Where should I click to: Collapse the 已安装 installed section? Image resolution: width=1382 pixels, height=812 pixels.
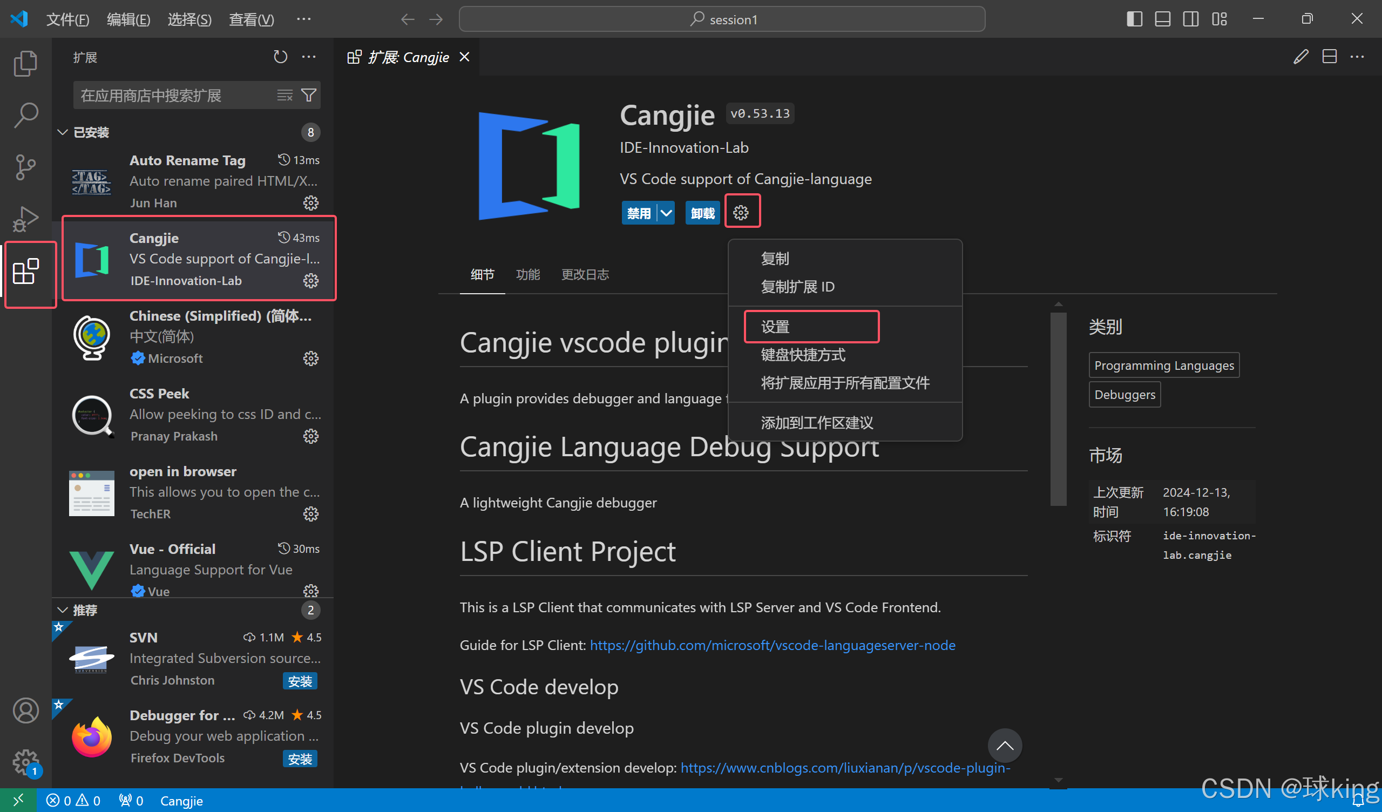[63, 132]
